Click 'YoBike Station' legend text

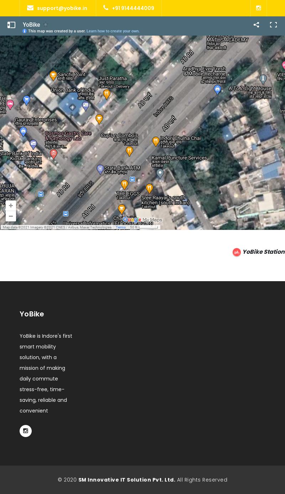pos(263,252)
